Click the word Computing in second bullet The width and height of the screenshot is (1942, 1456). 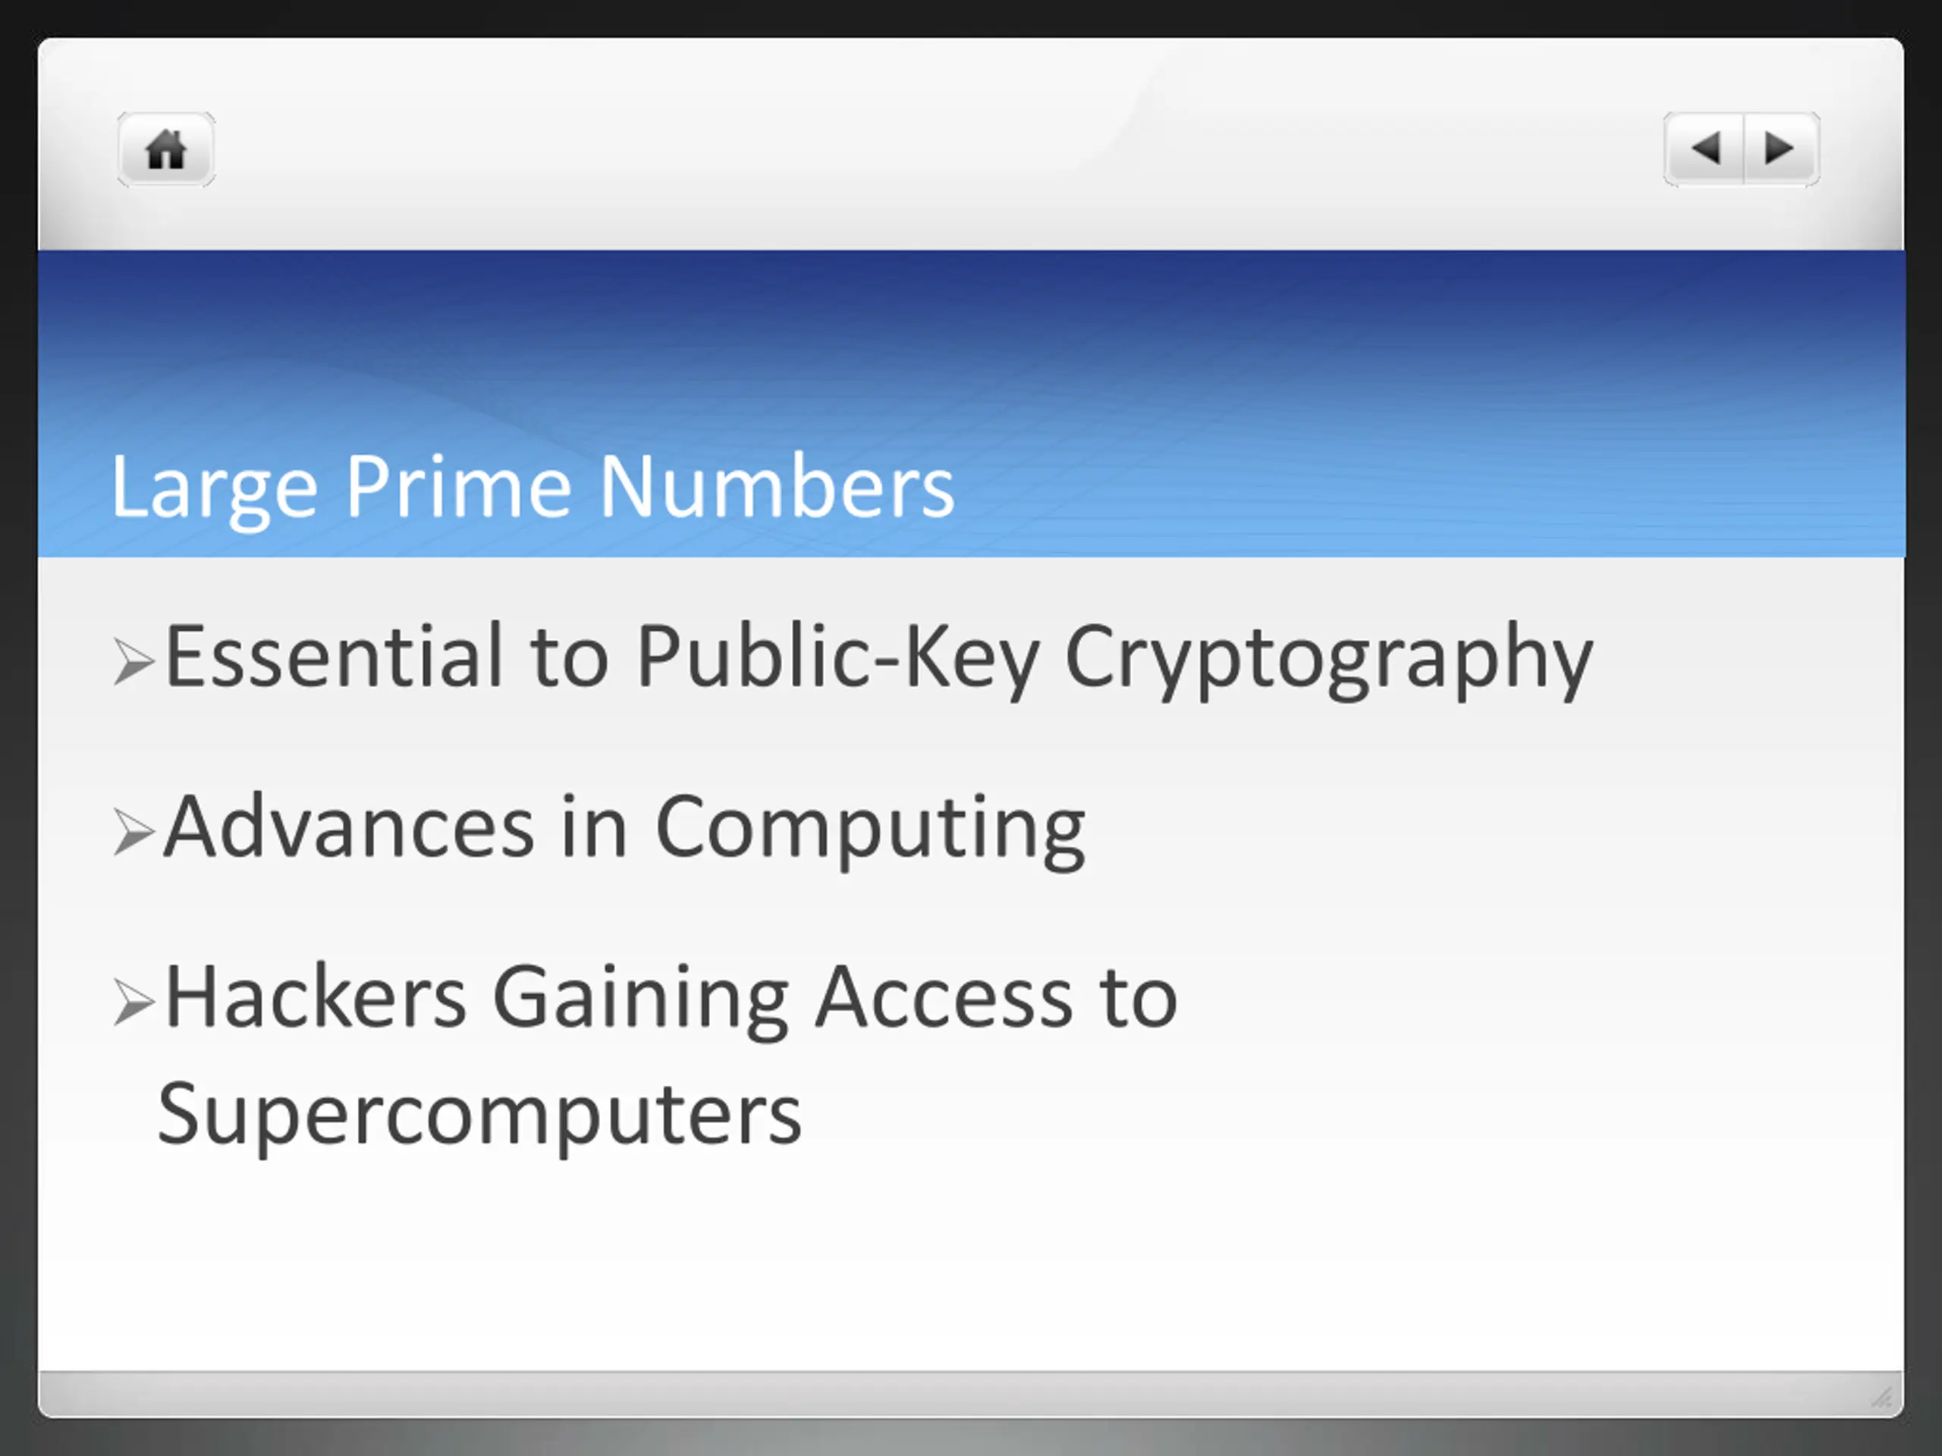tap(871, 830)
